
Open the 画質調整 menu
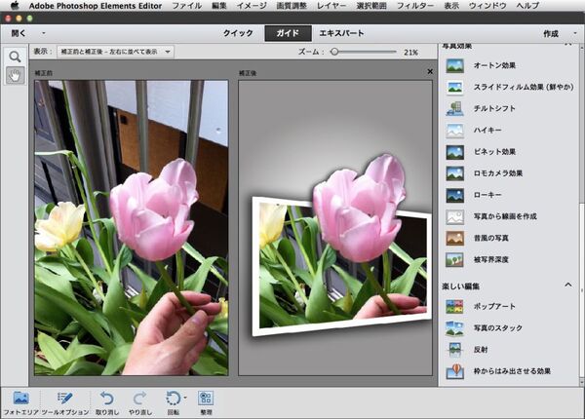click(x=292, y=6)
